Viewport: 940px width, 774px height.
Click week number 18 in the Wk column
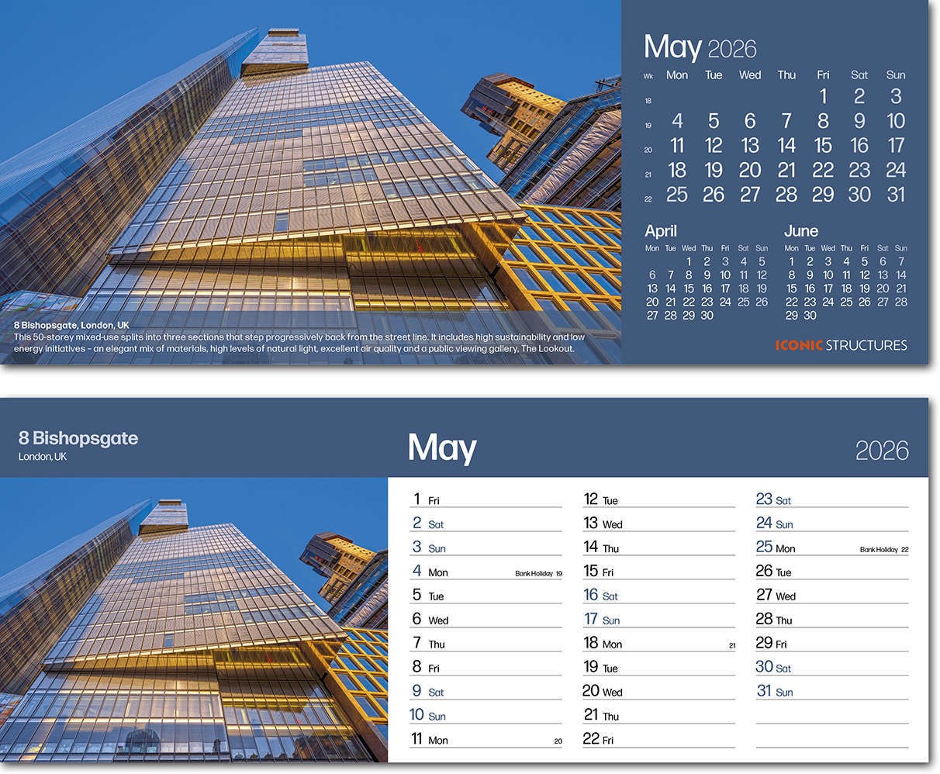[x=648, y=100]
